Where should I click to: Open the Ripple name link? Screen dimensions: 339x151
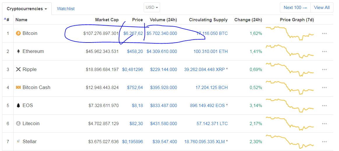click(x=29, y=70)
